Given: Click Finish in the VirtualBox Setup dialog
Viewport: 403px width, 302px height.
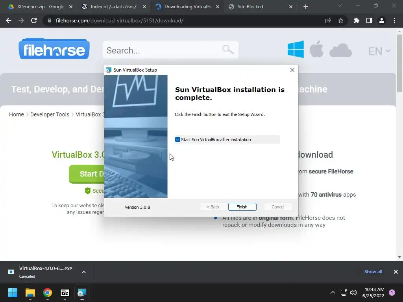Looking at the screenshot, I should tap(242, 207).
